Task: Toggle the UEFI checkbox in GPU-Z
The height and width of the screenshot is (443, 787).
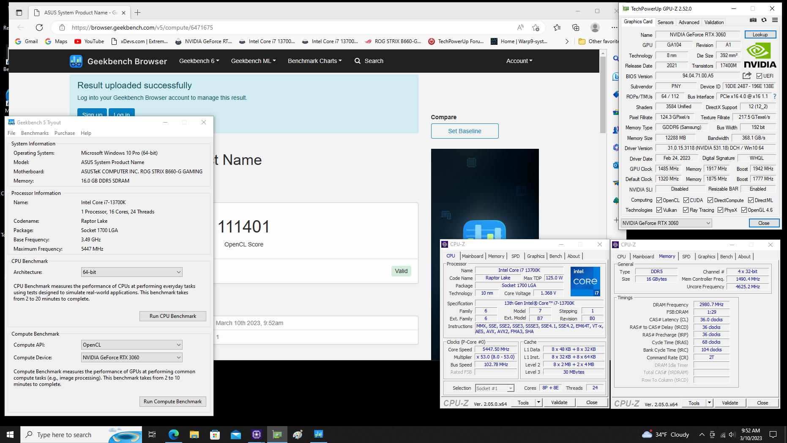Action: [760, 76]
